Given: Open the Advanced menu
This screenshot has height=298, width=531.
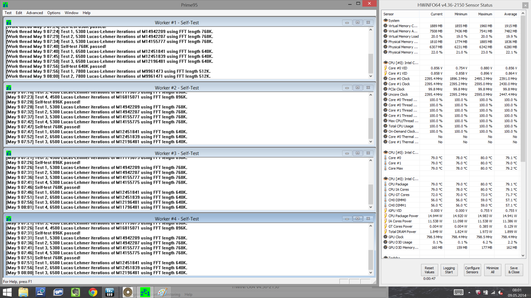Looking at the screenshot, I should click(x=35, y=13).
